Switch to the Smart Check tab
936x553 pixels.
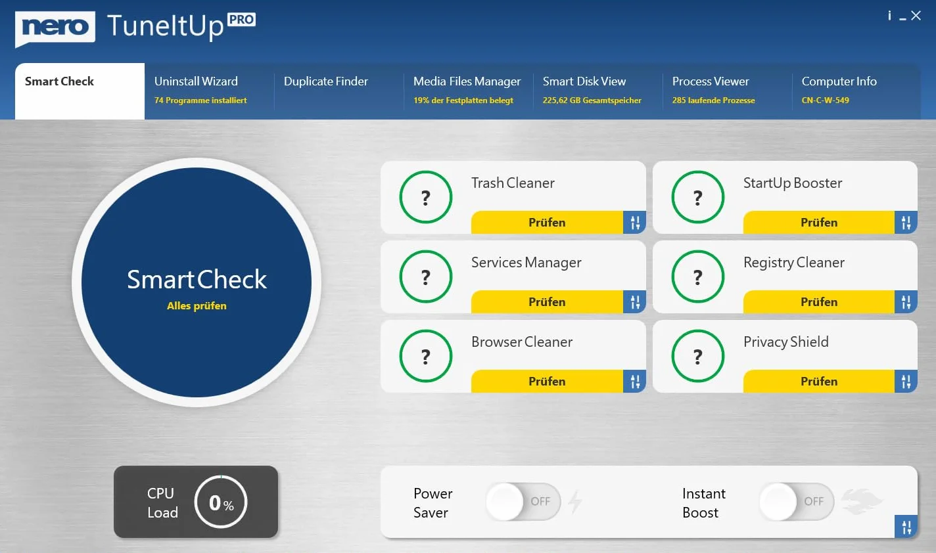80,91
